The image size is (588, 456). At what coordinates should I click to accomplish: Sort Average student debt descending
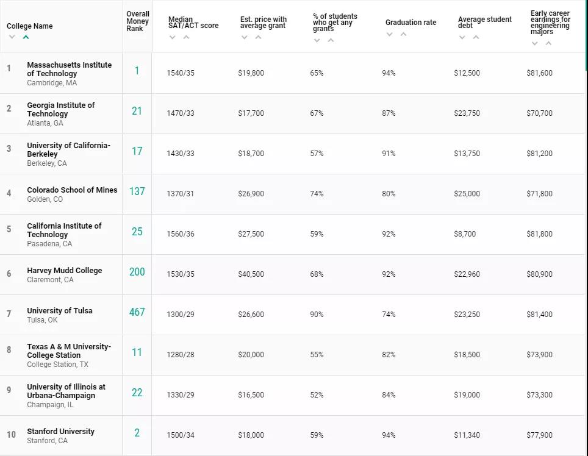[x=462, y=37]
